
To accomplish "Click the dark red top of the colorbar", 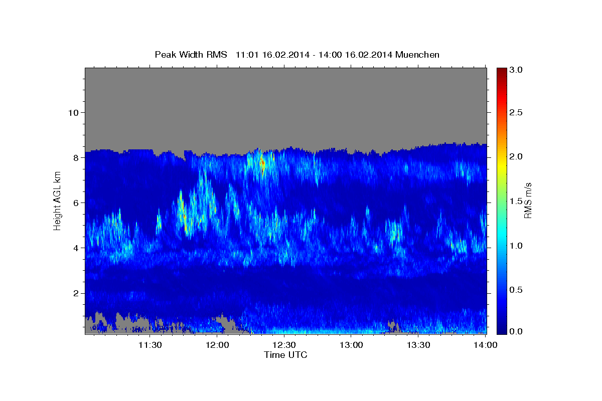I will [502, 72].
